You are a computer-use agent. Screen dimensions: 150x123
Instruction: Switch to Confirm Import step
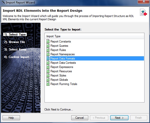(x=16, y=57)
